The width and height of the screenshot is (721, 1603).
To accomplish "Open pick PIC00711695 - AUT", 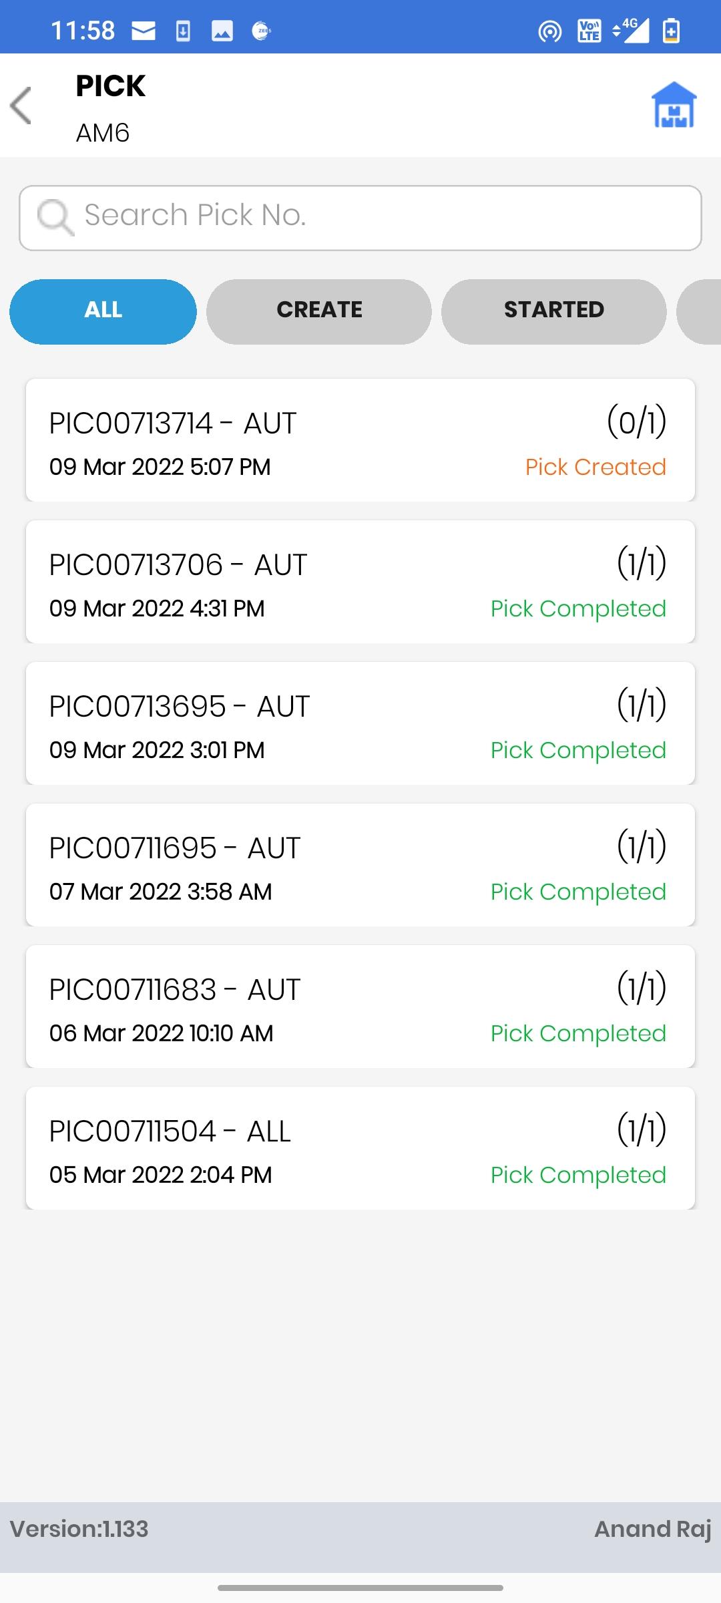I will click(x=360, y=865).
